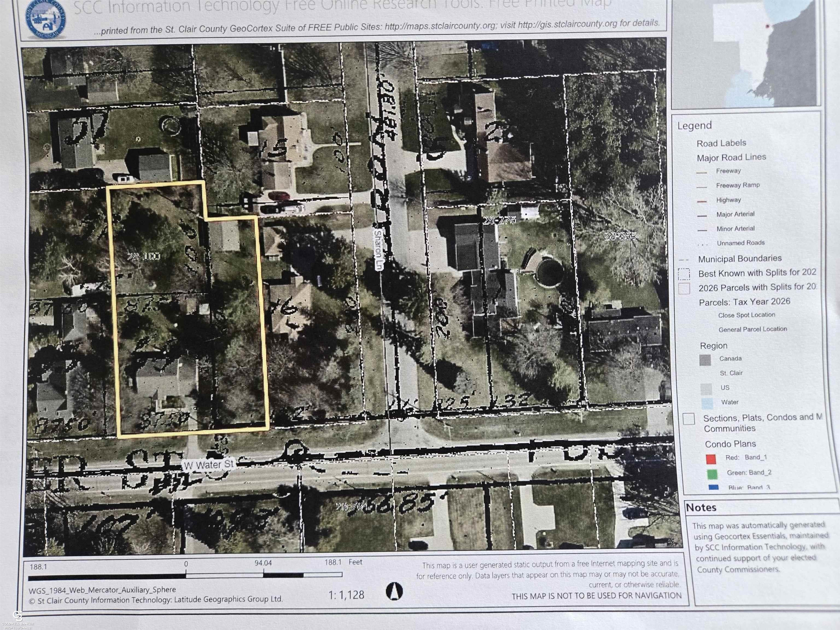Click the Municipal Boundaries dashed line symbol

pos(684,260)
